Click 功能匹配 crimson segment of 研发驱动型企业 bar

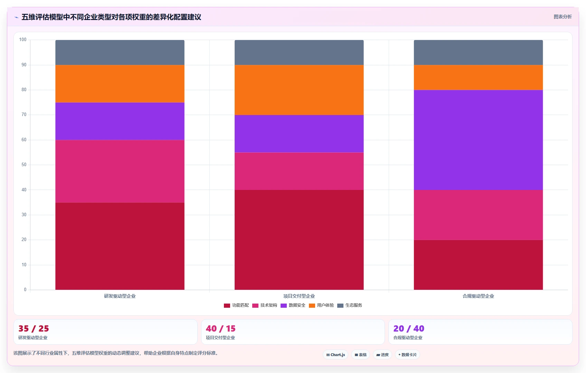tap(120, 246)
